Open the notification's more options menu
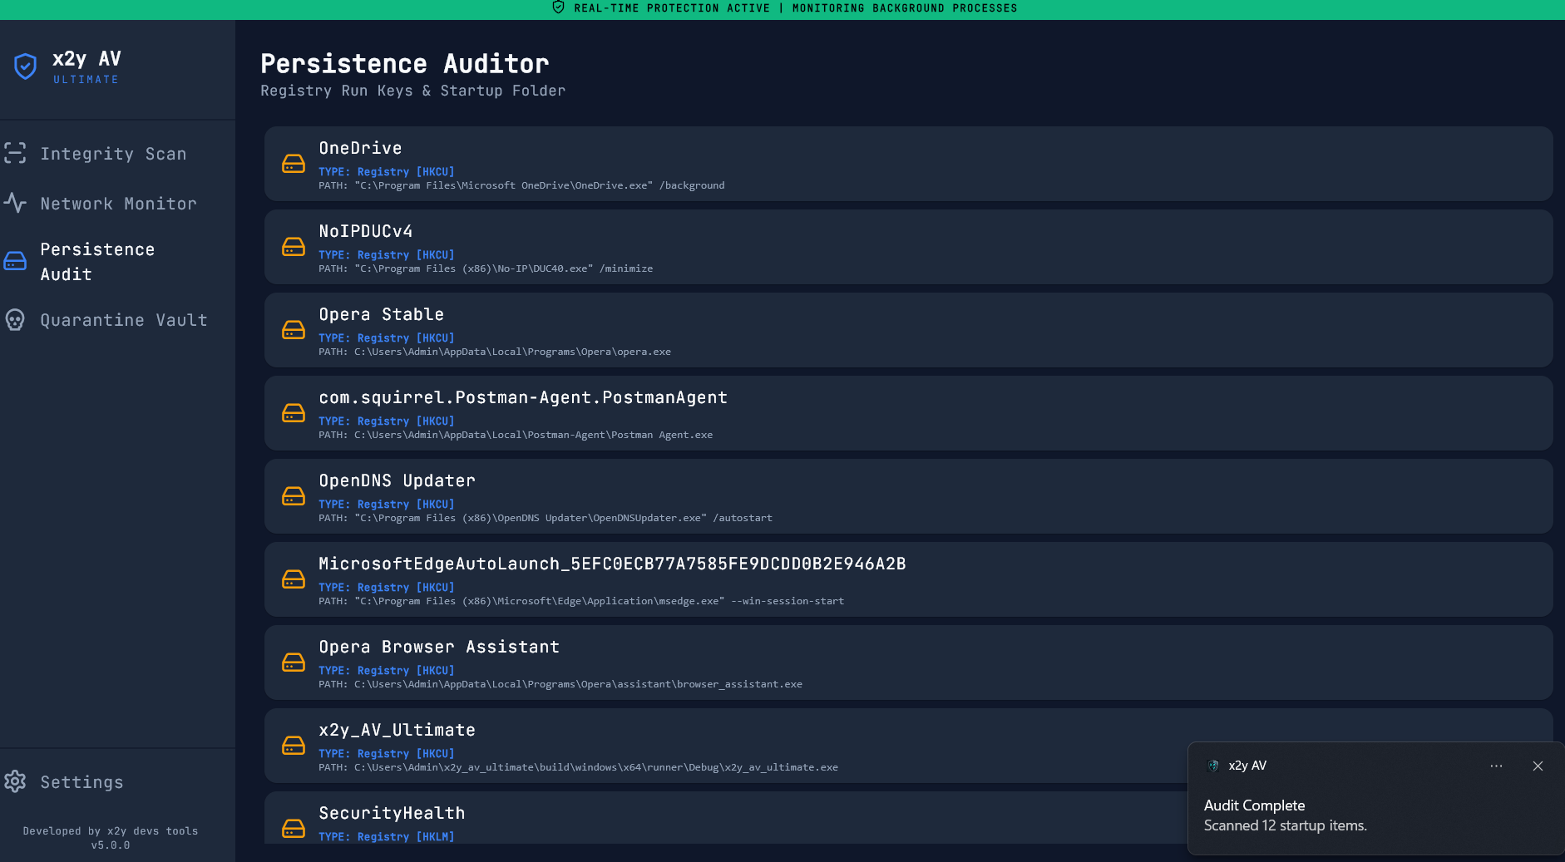 coord(1495,766)
